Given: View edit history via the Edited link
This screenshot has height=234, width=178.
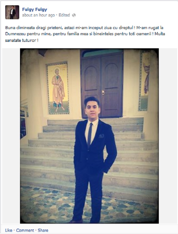Looking at the screenshot, I should (x=64, y=15).
